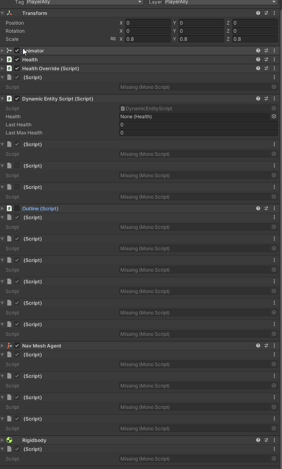Collapse Dynamic Entity Script foldout

pos(2,99)
